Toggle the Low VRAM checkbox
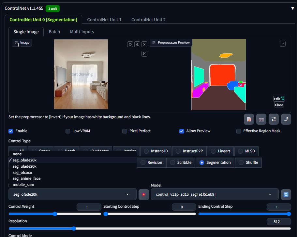 [x=67, y=131]
